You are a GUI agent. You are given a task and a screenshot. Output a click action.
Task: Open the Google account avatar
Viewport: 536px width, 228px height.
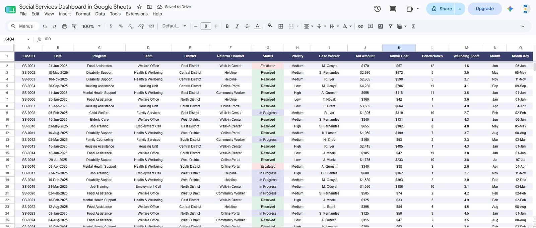(x=525, y=9)
